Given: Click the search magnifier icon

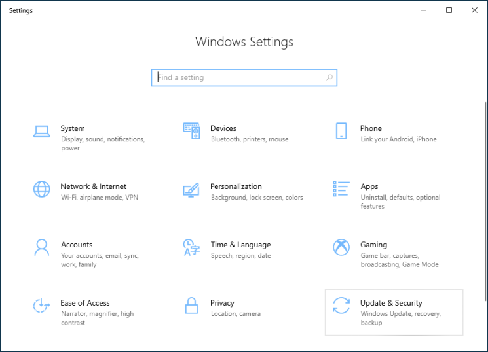Looking at the screenshot, I should [329, 77].
